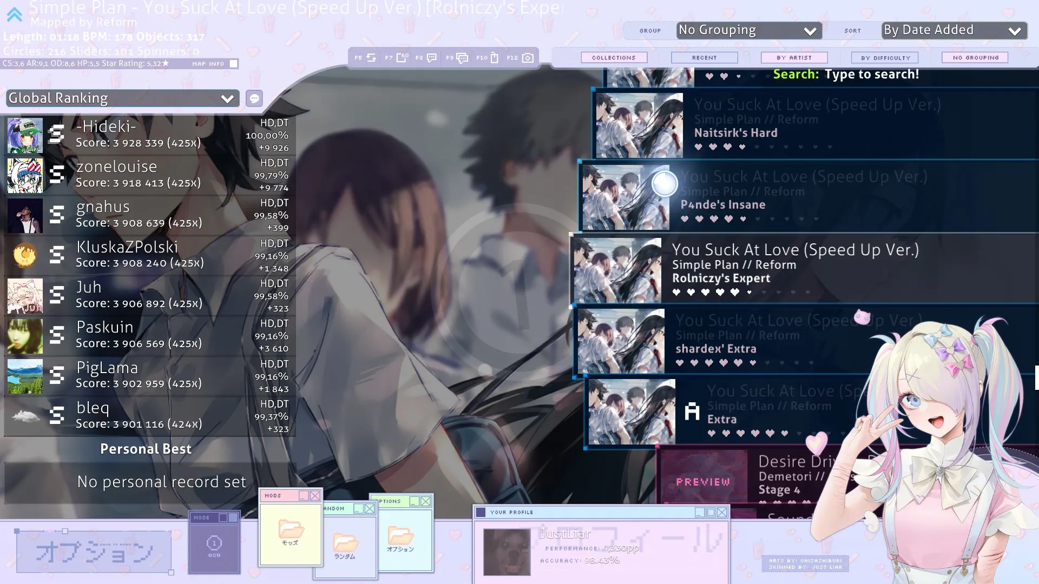Screen dimensions: 1039x584
Task: Close the Mods window
Action: click(x=315, y=495)
